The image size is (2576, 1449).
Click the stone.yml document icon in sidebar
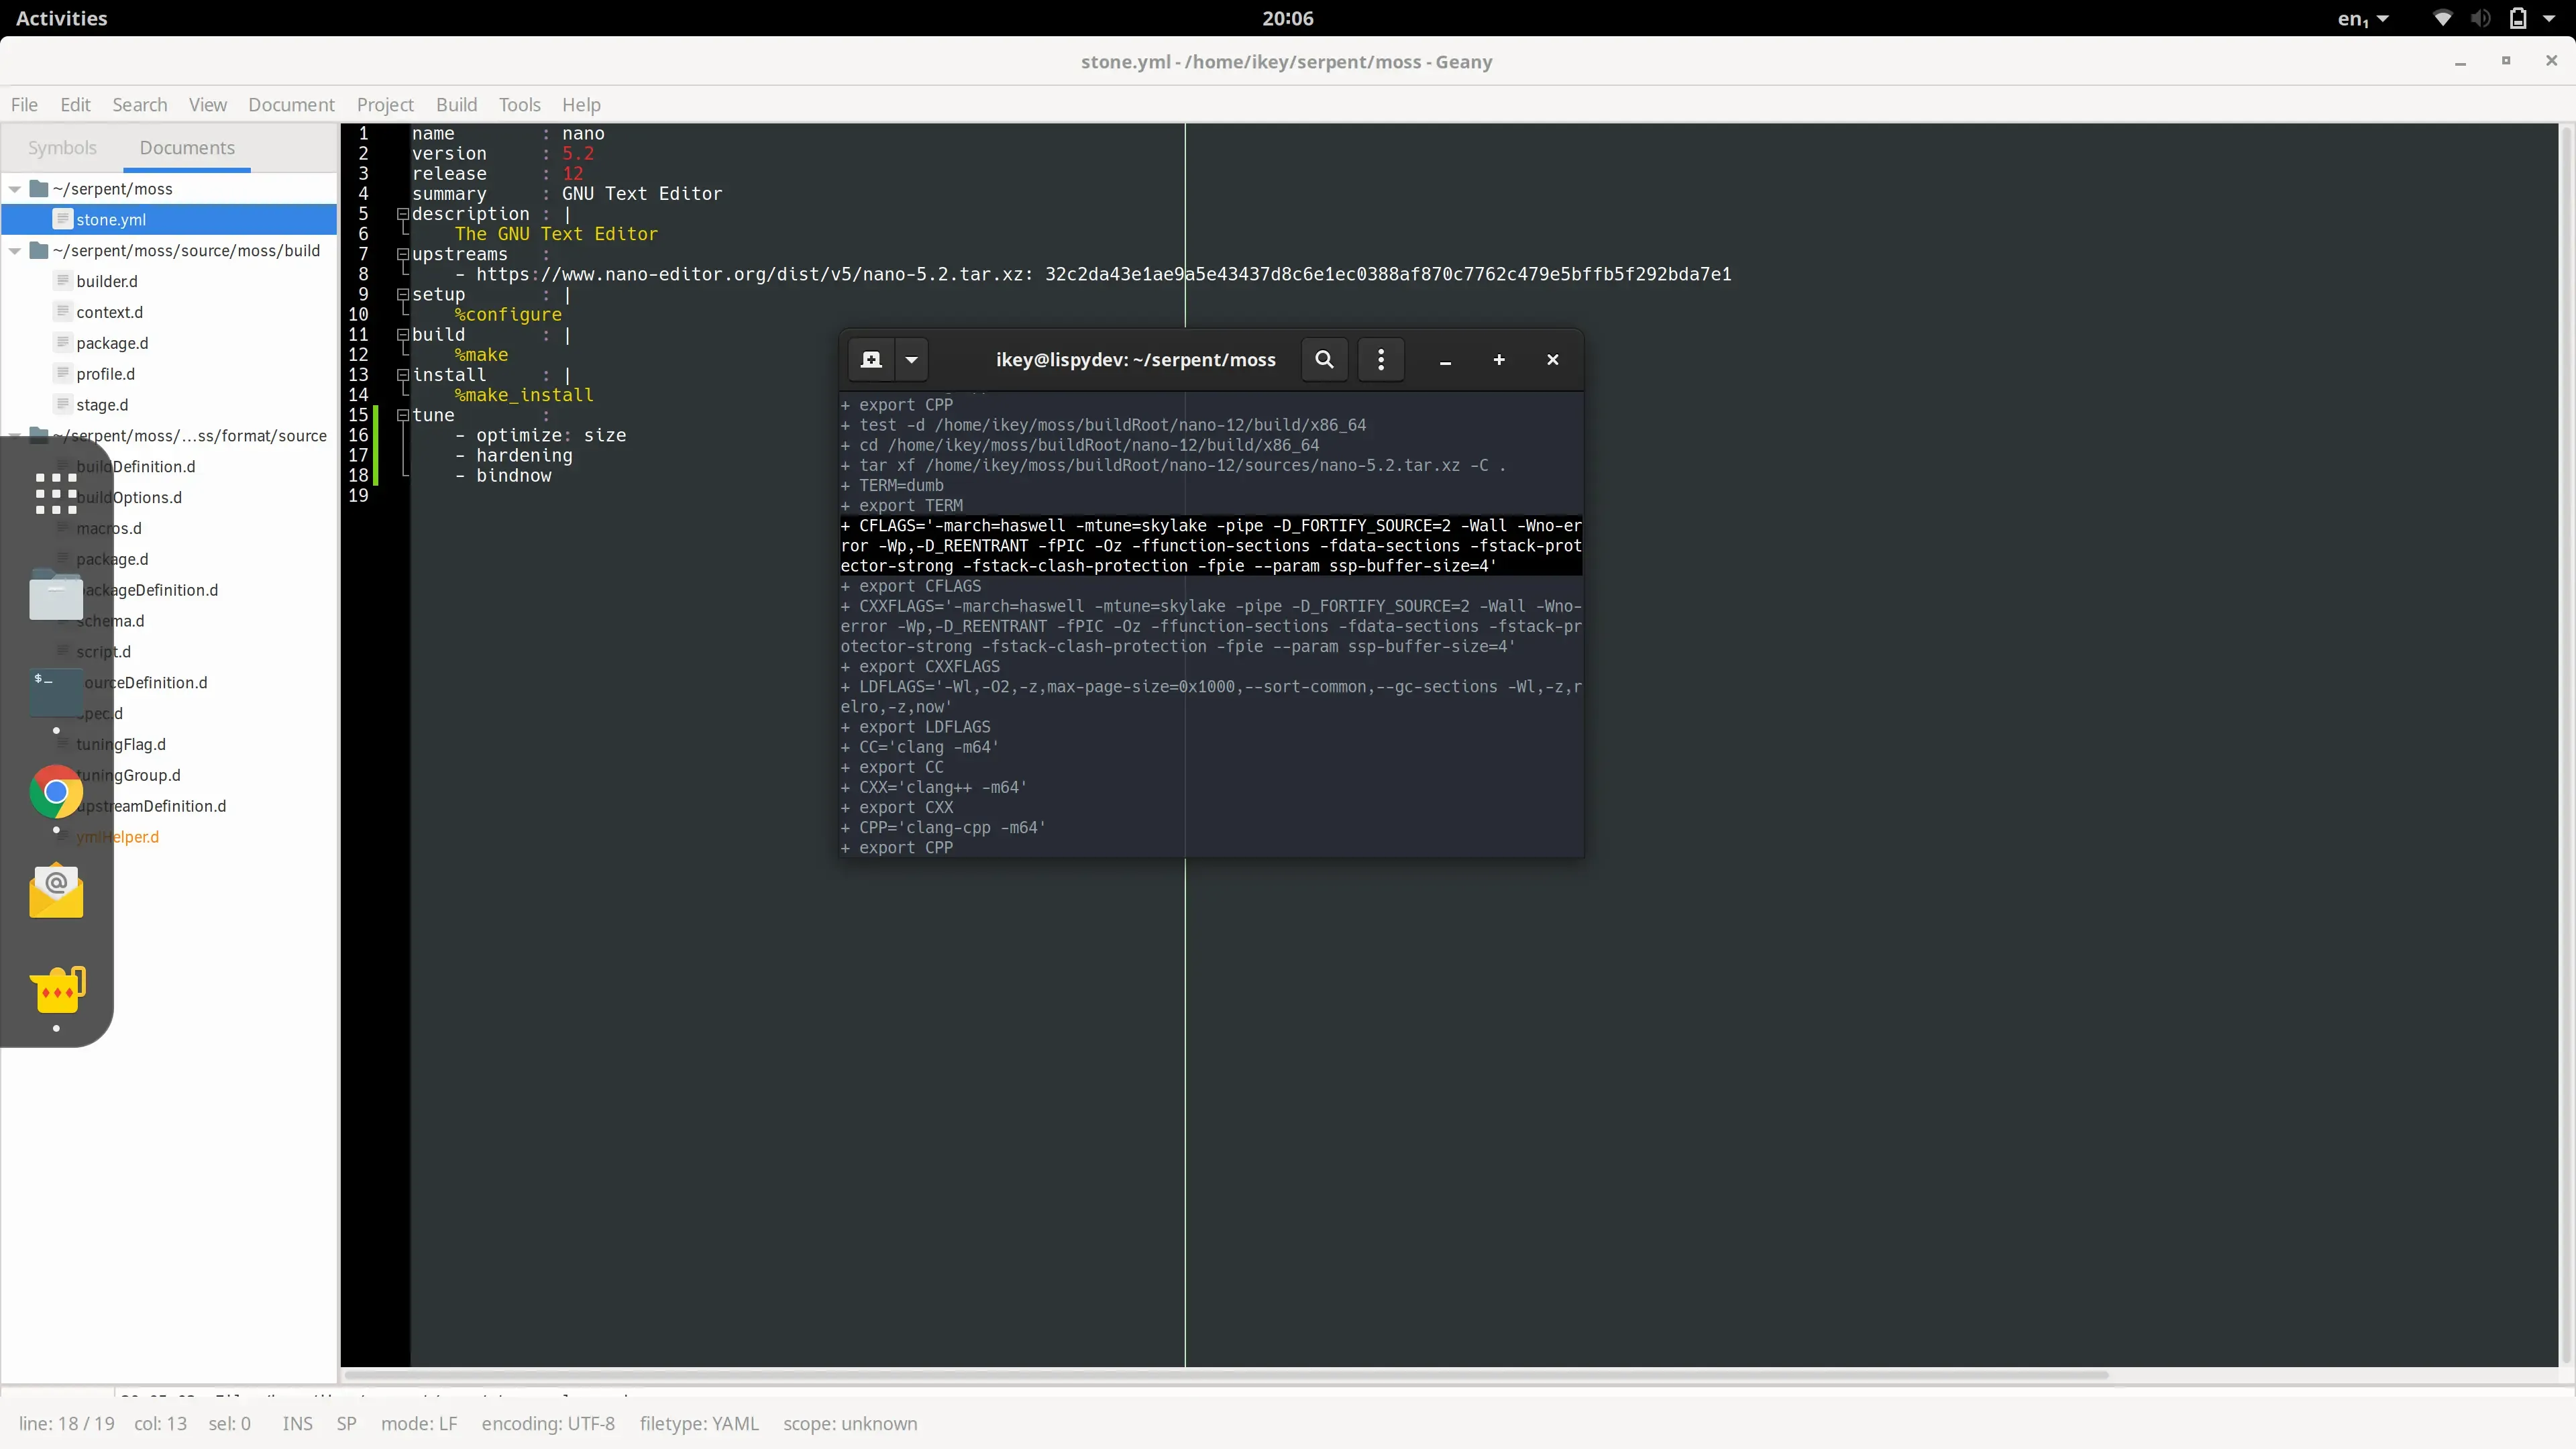pos(62,219)
